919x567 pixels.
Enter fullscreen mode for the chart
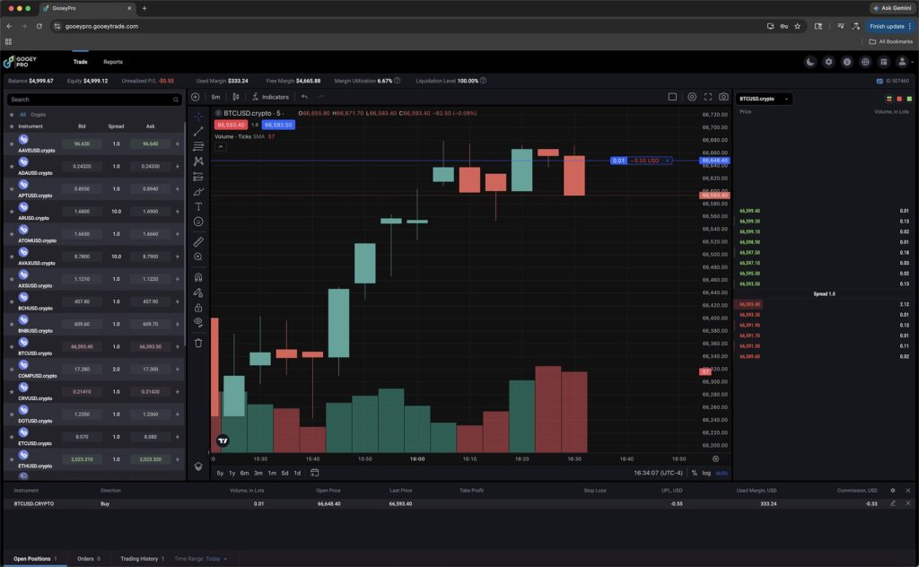coord(707,97)
